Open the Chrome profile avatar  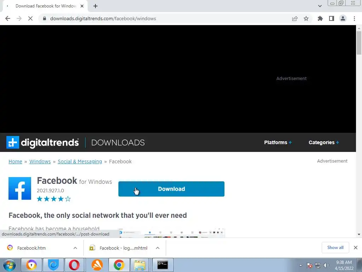343,18
